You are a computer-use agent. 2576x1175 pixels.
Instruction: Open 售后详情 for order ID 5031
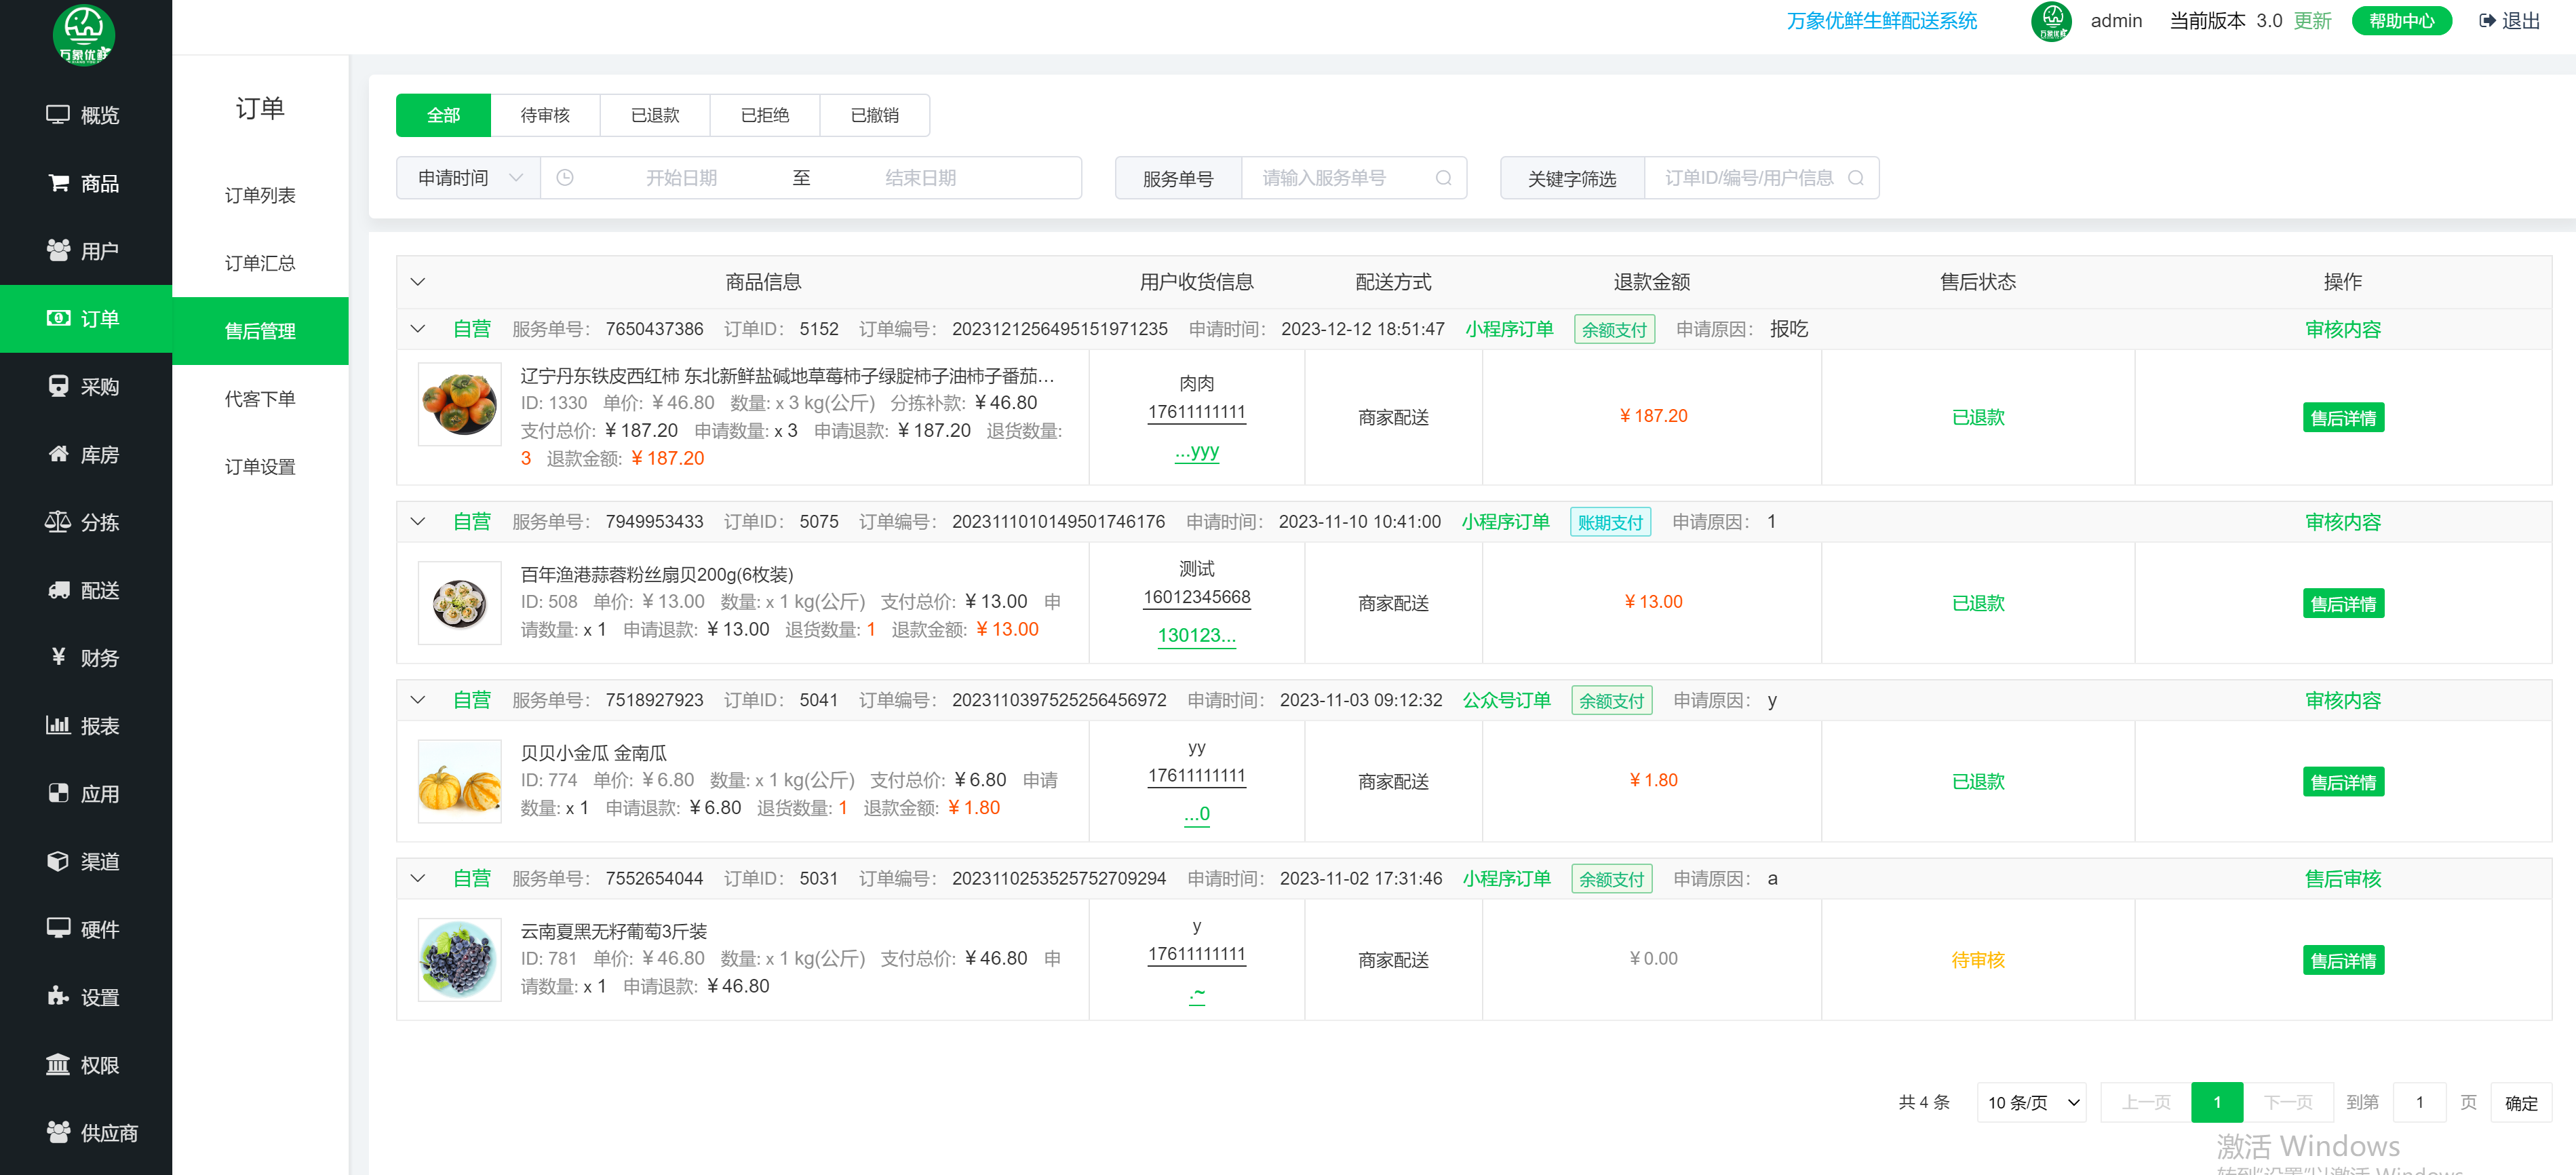pyautogui.click(x=2343, y=960)
